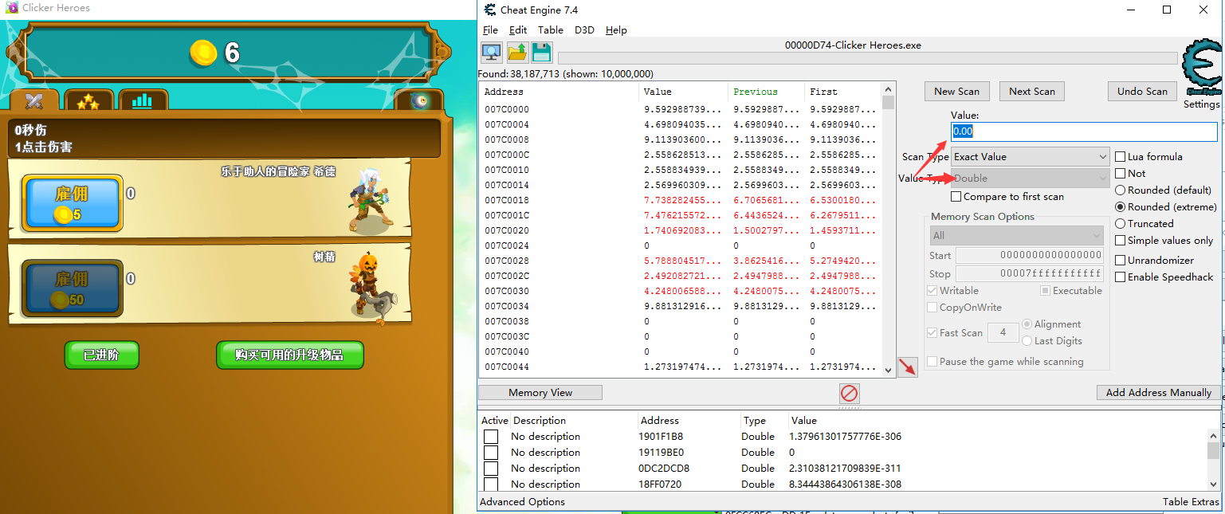1225x514 pixels.
Task: Click the white-haired adventurer hero portrait
Action: point(369,200)
